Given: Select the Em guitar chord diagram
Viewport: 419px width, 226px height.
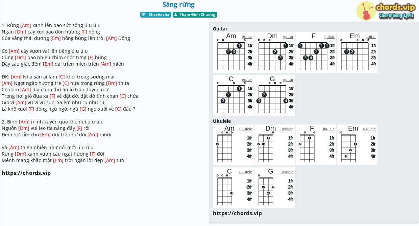Looking at the screenshot, I should tap(357, 52).
